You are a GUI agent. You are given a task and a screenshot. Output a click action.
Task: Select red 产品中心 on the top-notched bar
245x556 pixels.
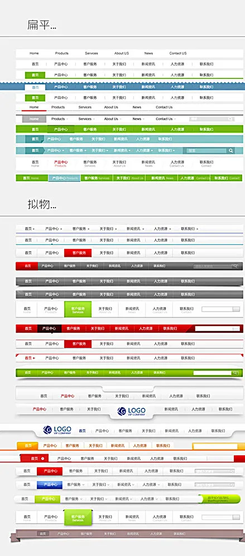coord(67,396)
